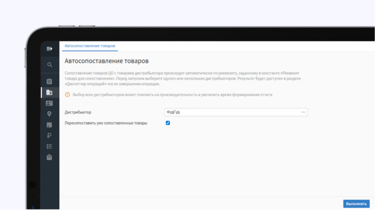Open the location pin section in sidebar

(49, 114)
